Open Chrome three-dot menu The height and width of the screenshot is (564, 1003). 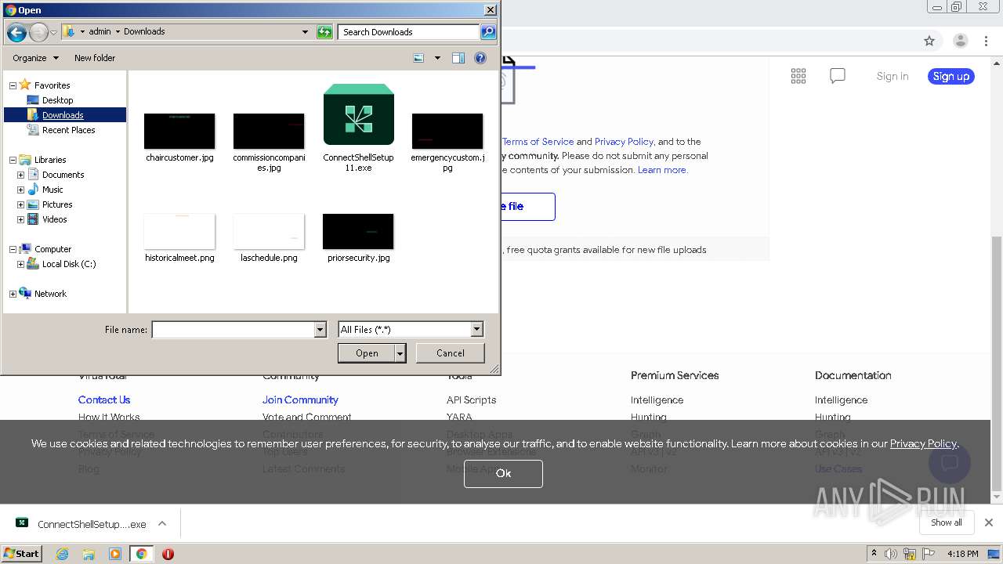[x=987, y=41]
